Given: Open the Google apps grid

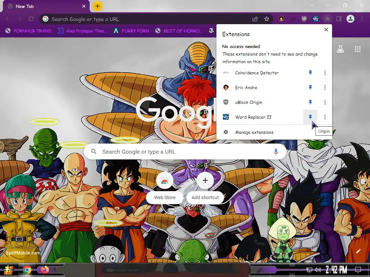Looking at the screenshot, I should (358, 49).
